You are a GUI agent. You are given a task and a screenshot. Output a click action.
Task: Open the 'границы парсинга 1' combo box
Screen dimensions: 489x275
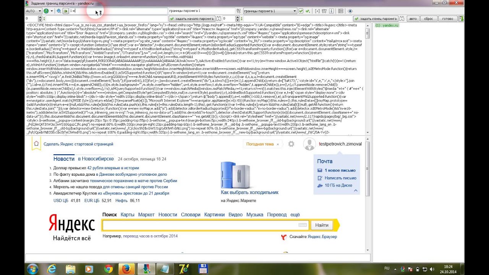click(x=270, y=11)
